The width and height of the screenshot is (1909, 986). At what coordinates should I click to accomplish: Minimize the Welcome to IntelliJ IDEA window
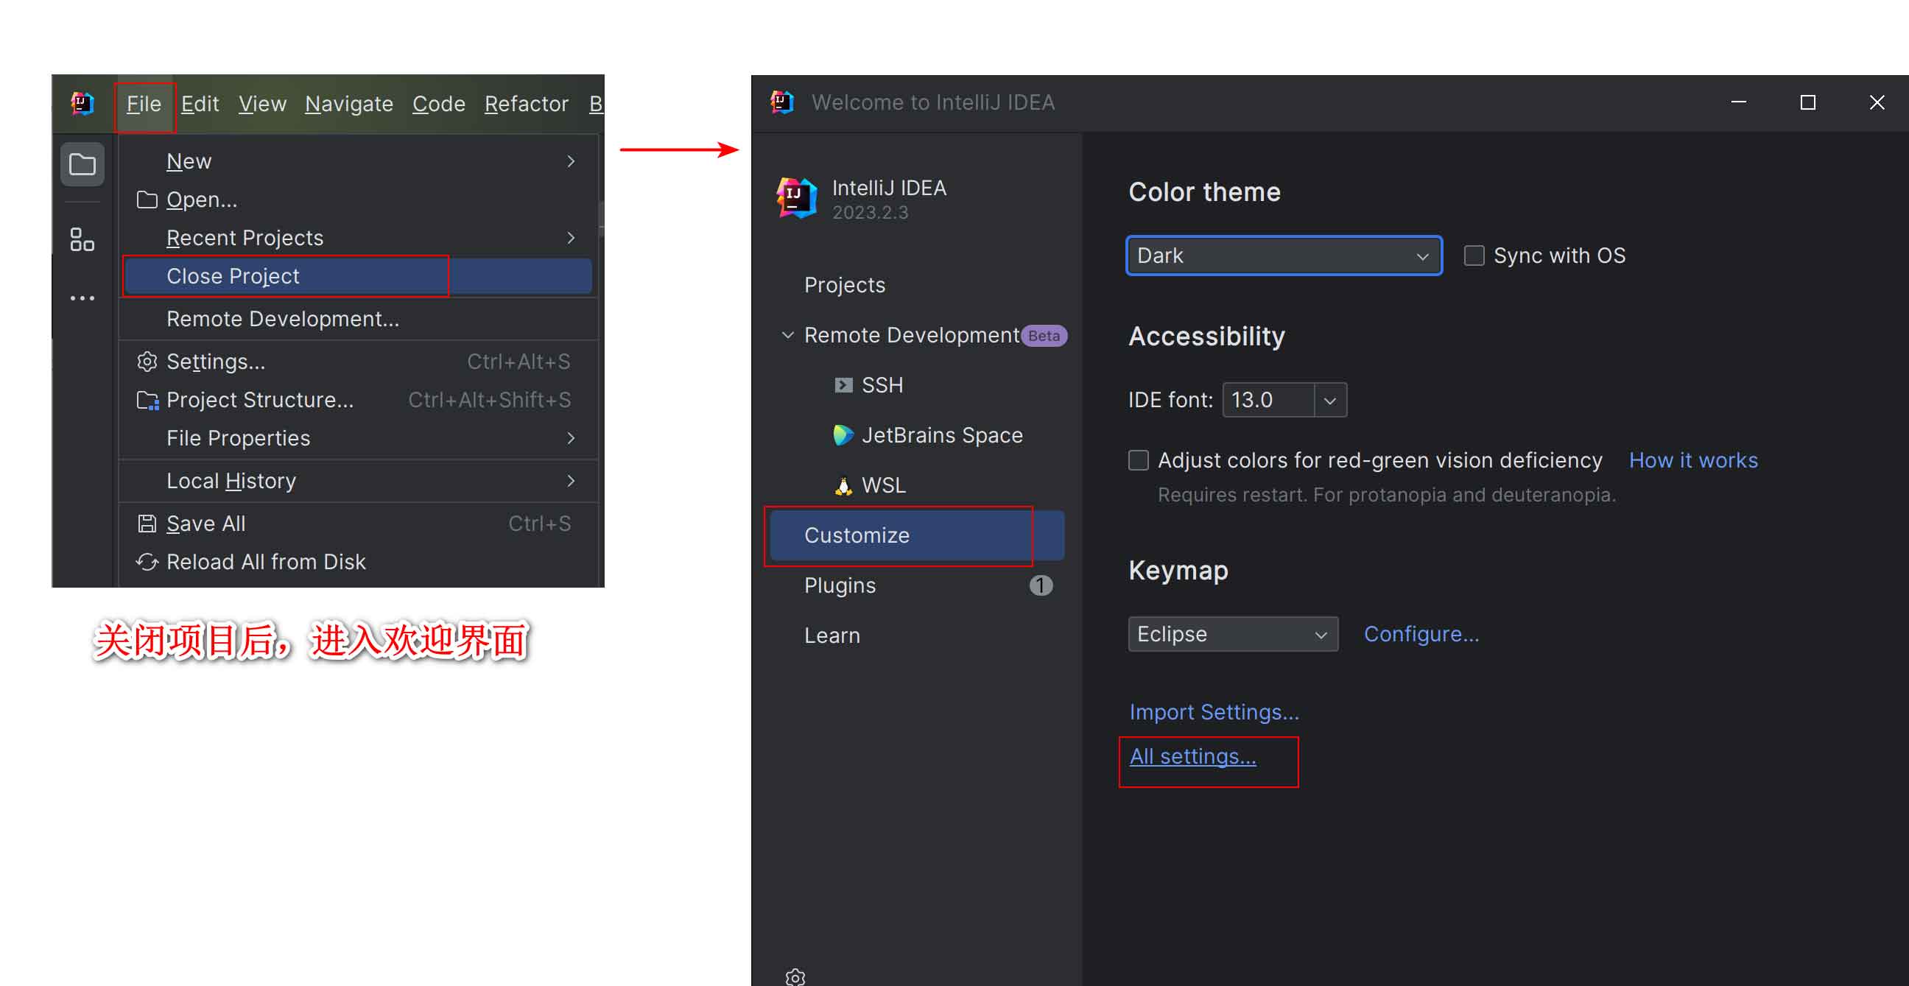click(1739, 102)
